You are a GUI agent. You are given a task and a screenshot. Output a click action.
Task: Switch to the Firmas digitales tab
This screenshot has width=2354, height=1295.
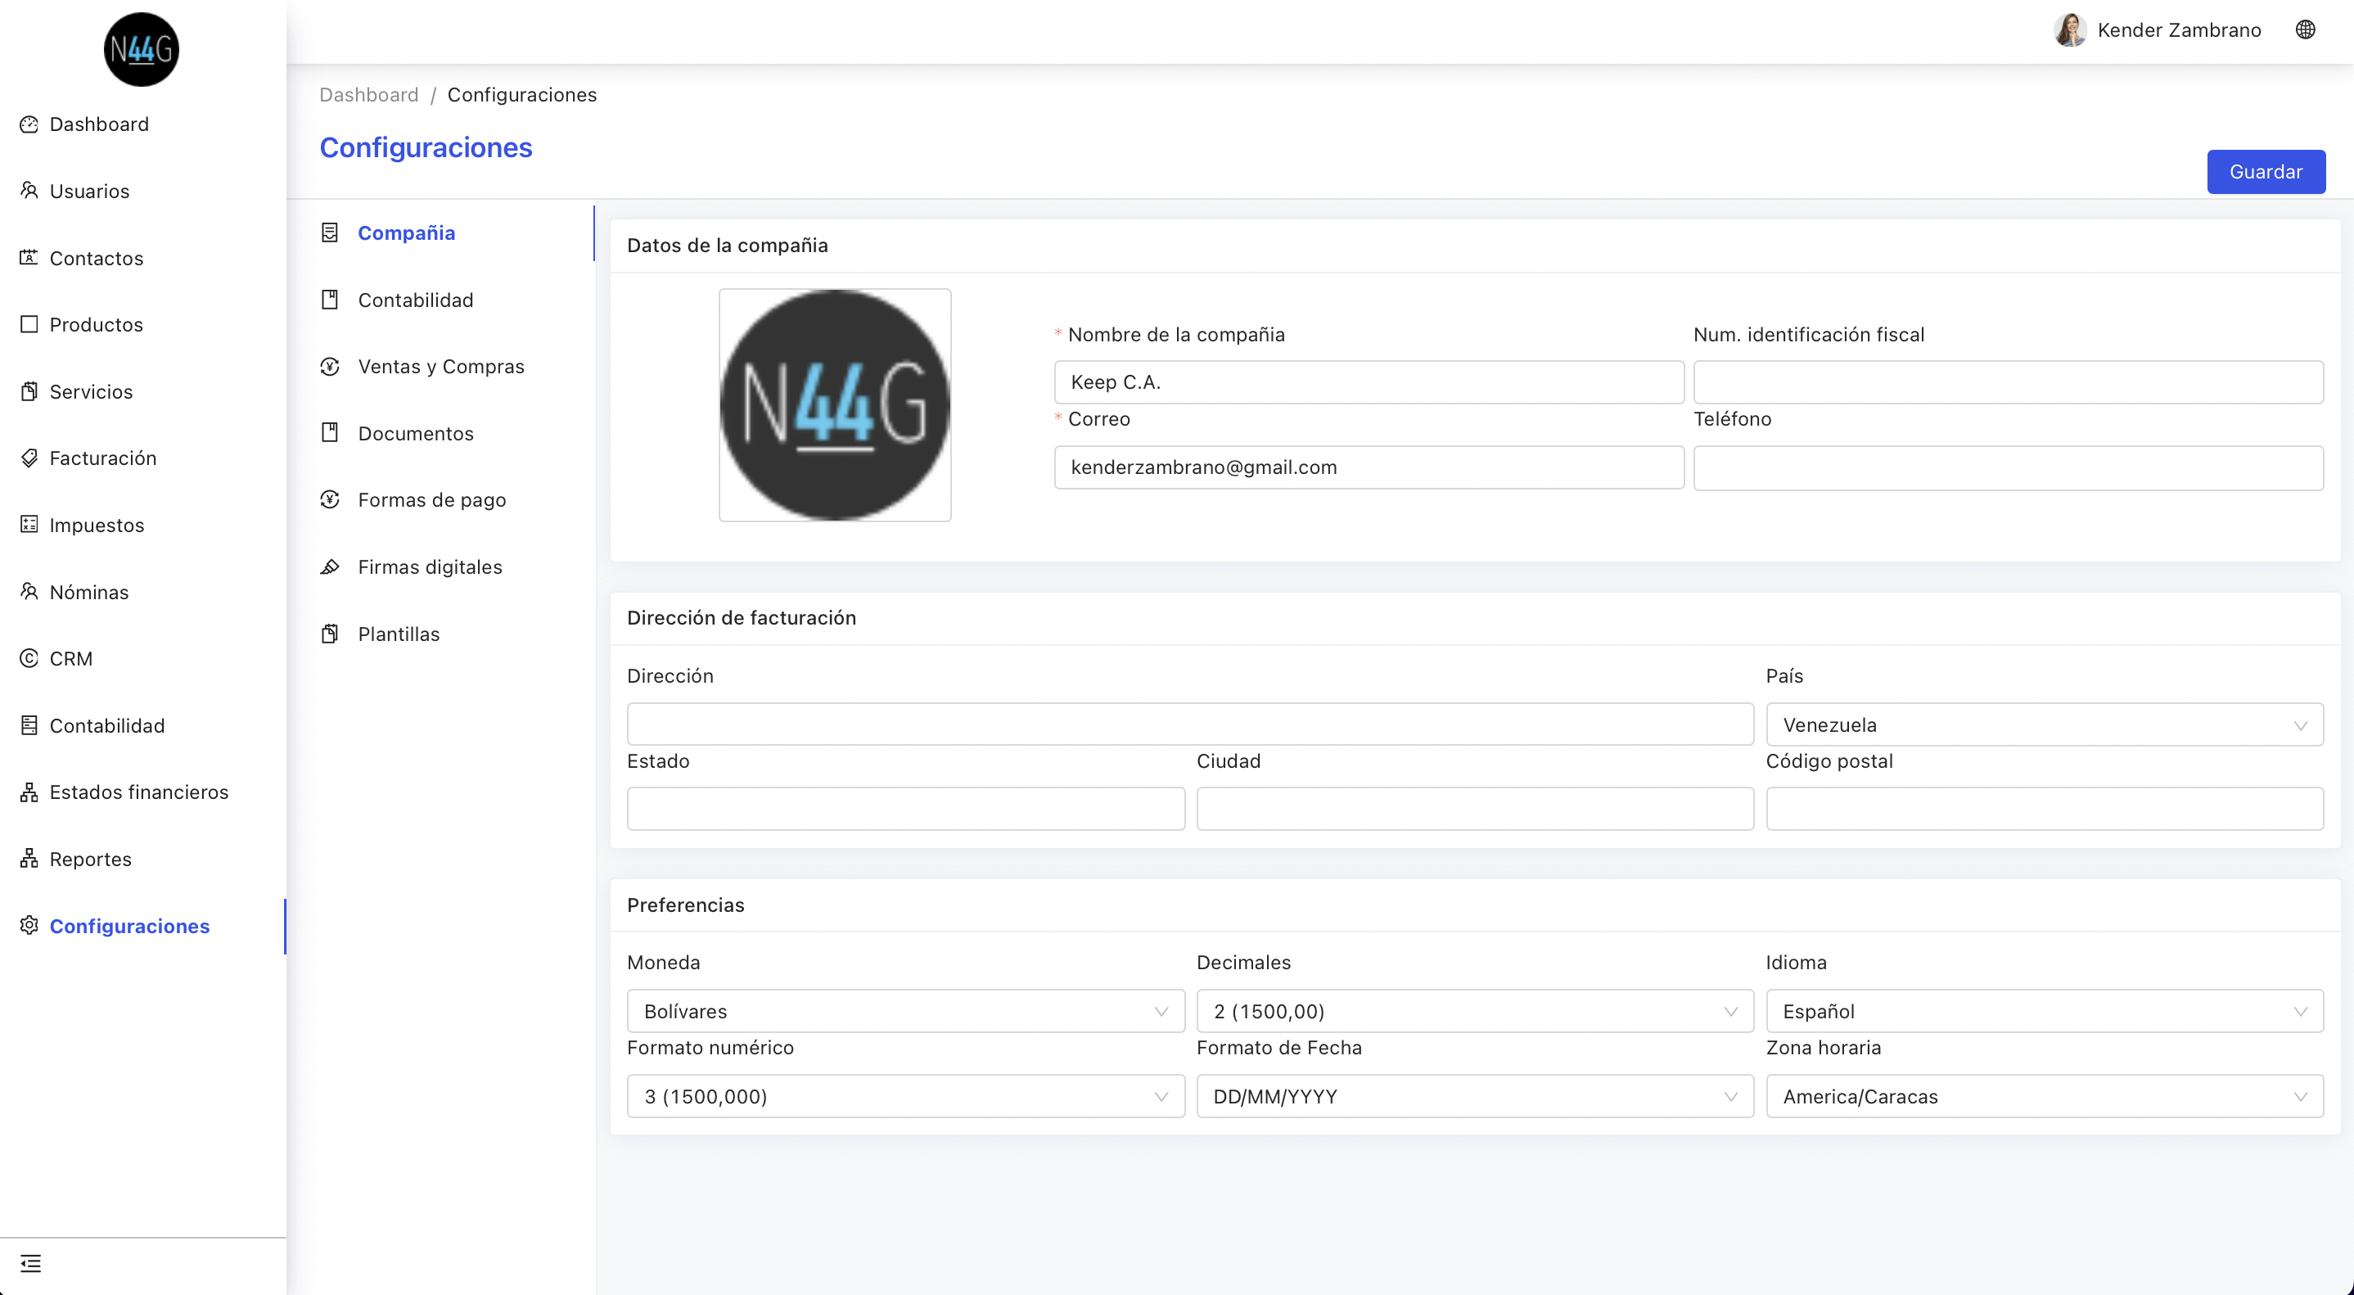coord(441,566)
